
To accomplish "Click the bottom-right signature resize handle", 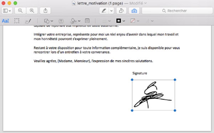I will click(175, 110).
